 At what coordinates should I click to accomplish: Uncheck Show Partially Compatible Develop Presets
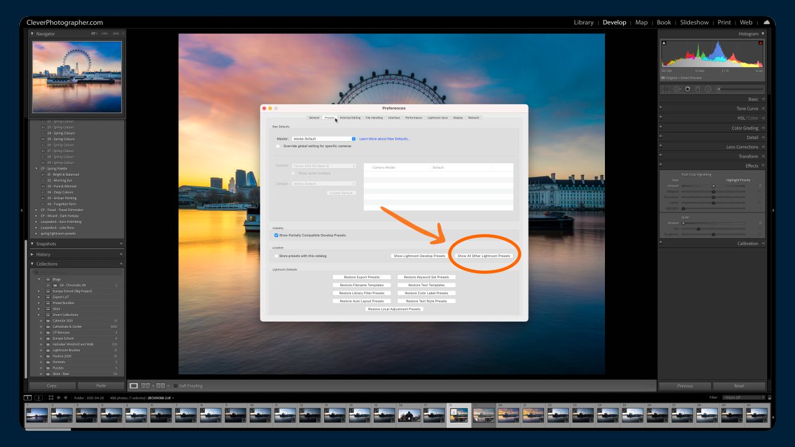coord(276,235)
